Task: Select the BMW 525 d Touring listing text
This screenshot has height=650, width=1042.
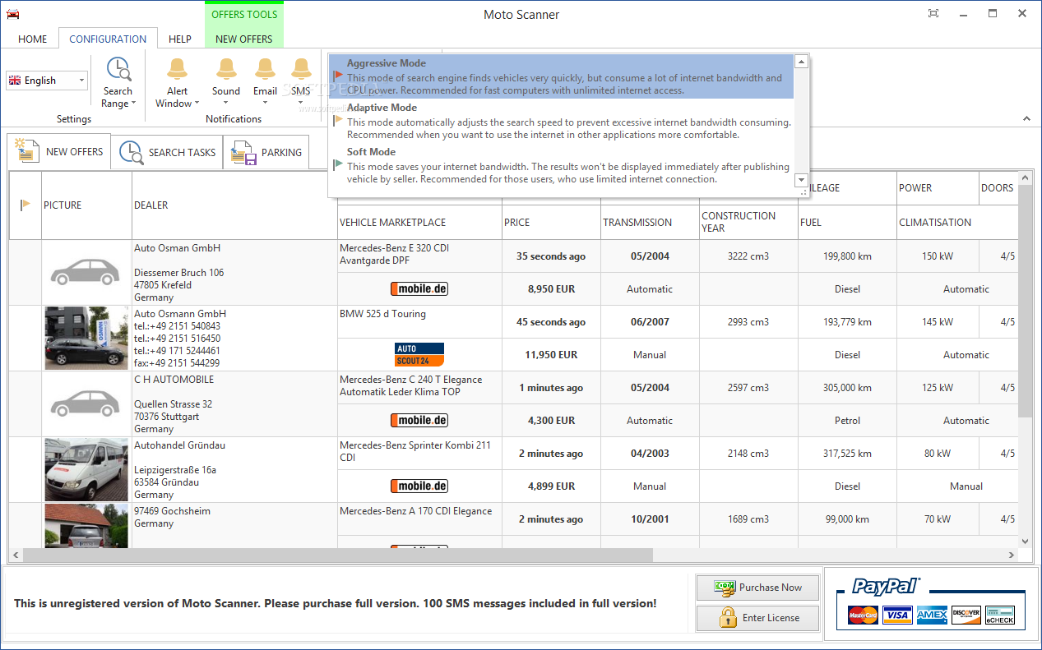Action: click(x=382, y=314)
